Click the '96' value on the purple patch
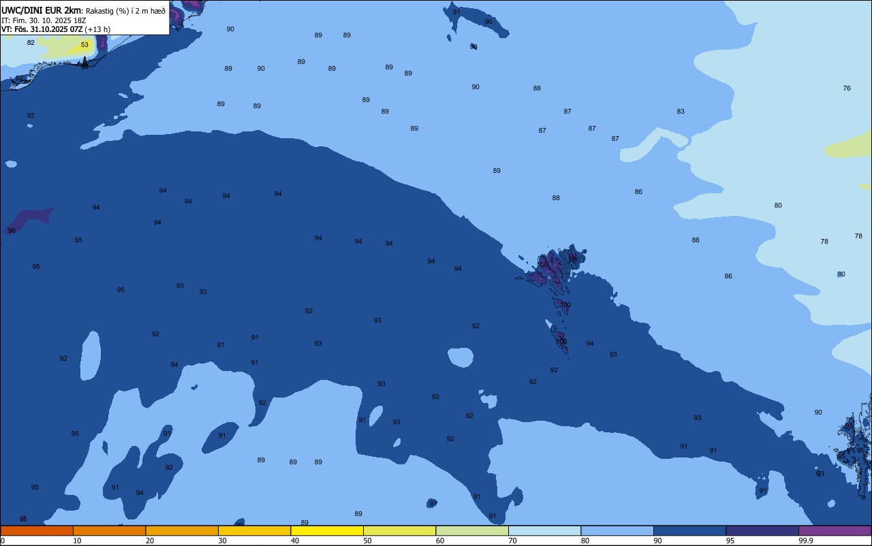The width and height of the screenshot is (872, 546). tap(12, 231)
